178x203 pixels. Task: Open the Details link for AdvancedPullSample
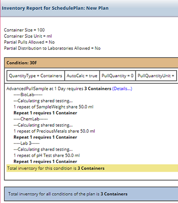[122, 89]
